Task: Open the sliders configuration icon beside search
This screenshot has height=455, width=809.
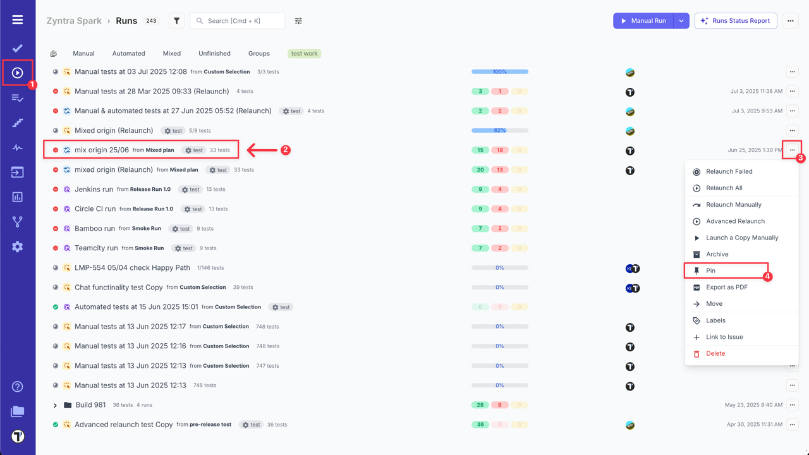Action: 298,20
